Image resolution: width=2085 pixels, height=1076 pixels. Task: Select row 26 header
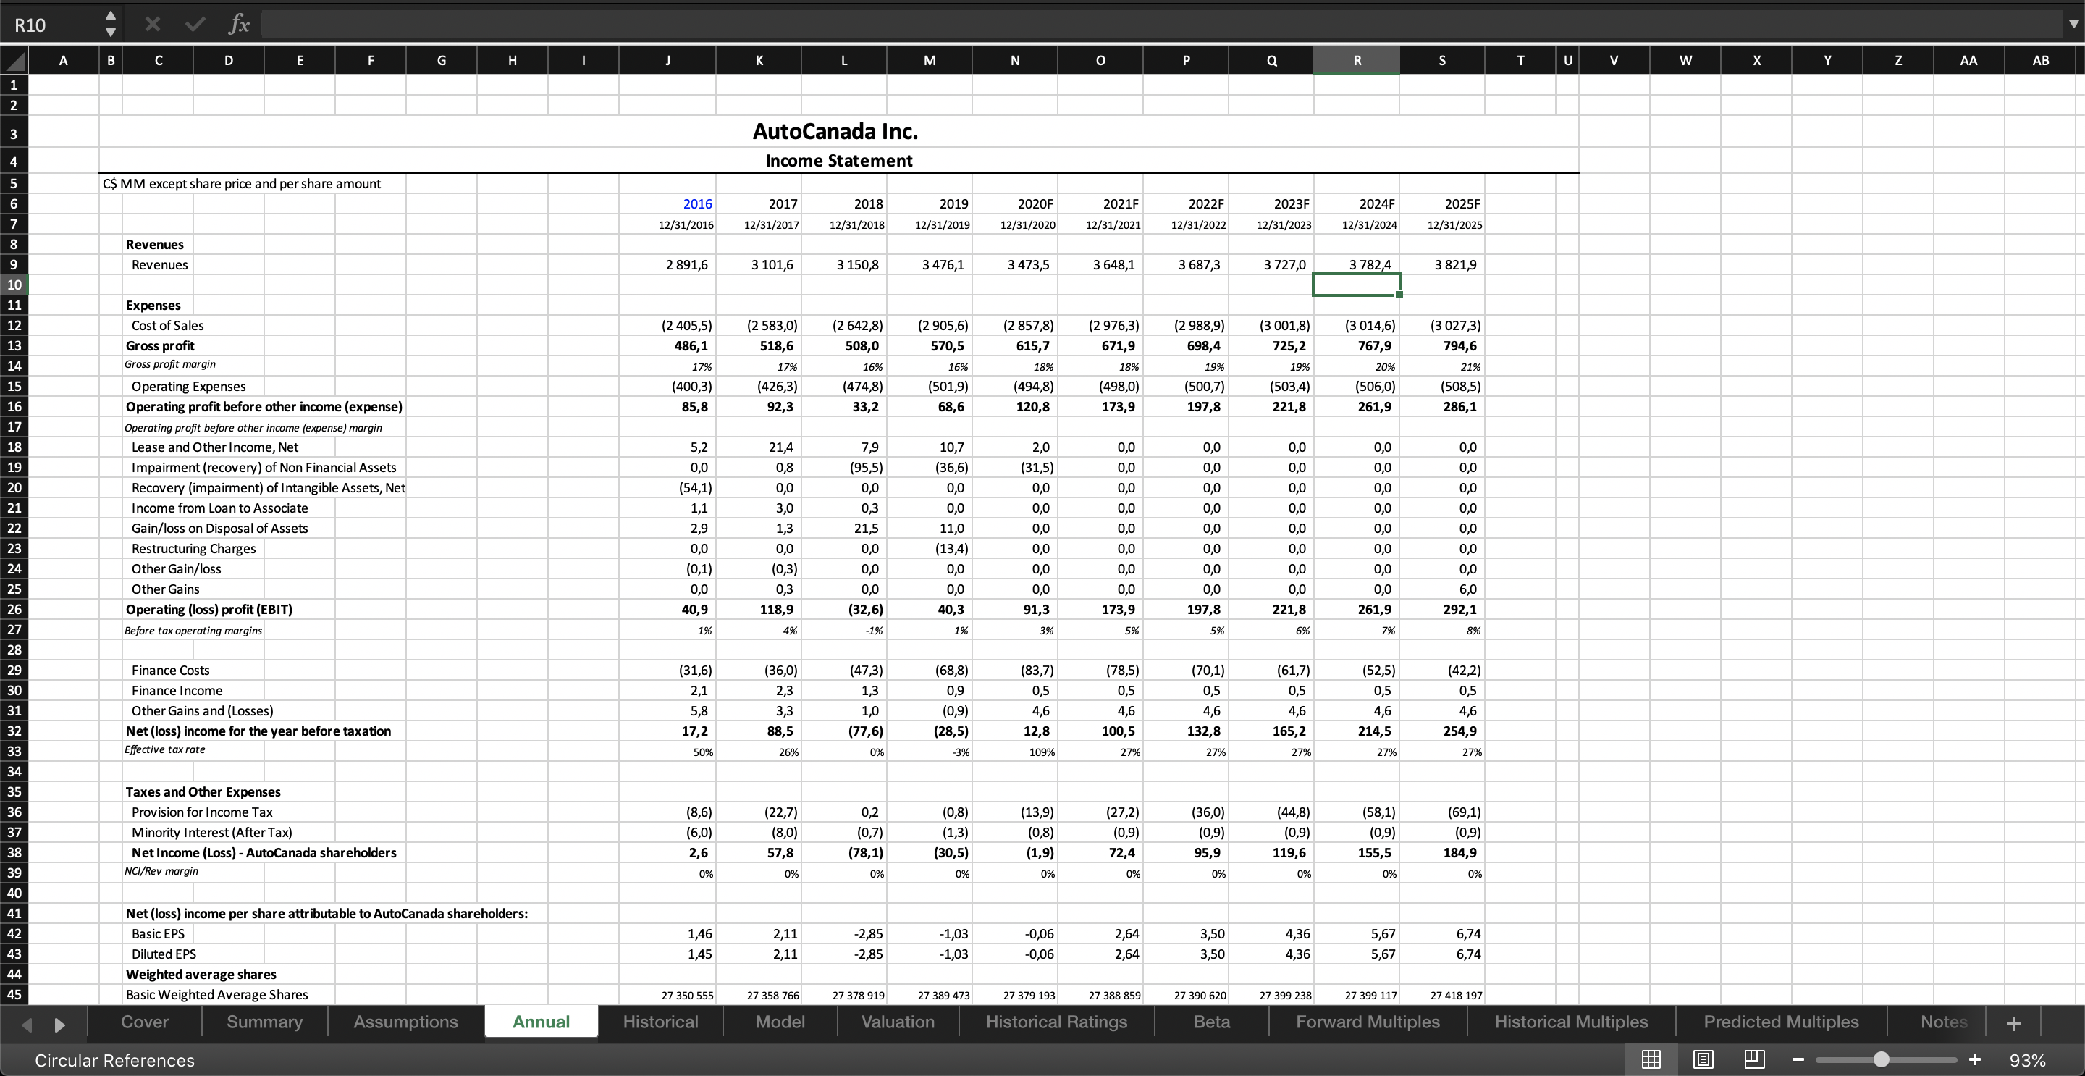click(14, 610)
